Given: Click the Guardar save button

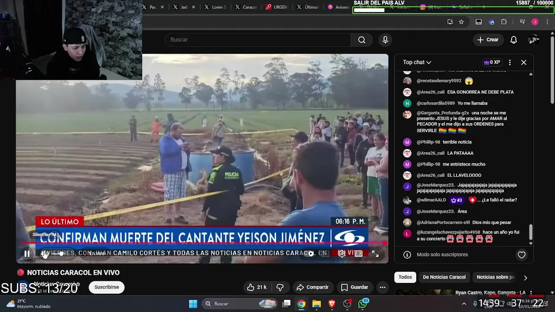Looking at the screenshot, I should pyautogui.click(x=355, y=287).
